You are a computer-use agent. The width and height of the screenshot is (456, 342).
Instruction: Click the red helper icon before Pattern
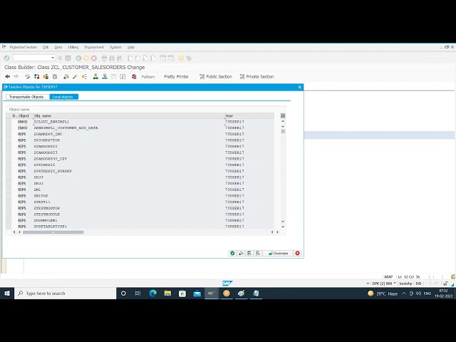coord(134,76)
